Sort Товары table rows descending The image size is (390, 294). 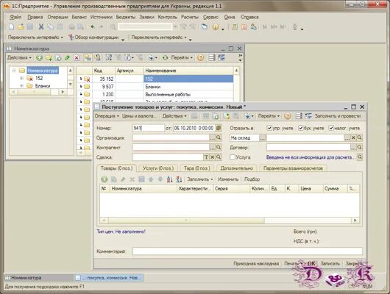(x=179, y=179)
